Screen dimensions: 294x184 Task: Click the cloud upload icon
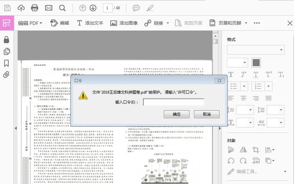(21, 8)
